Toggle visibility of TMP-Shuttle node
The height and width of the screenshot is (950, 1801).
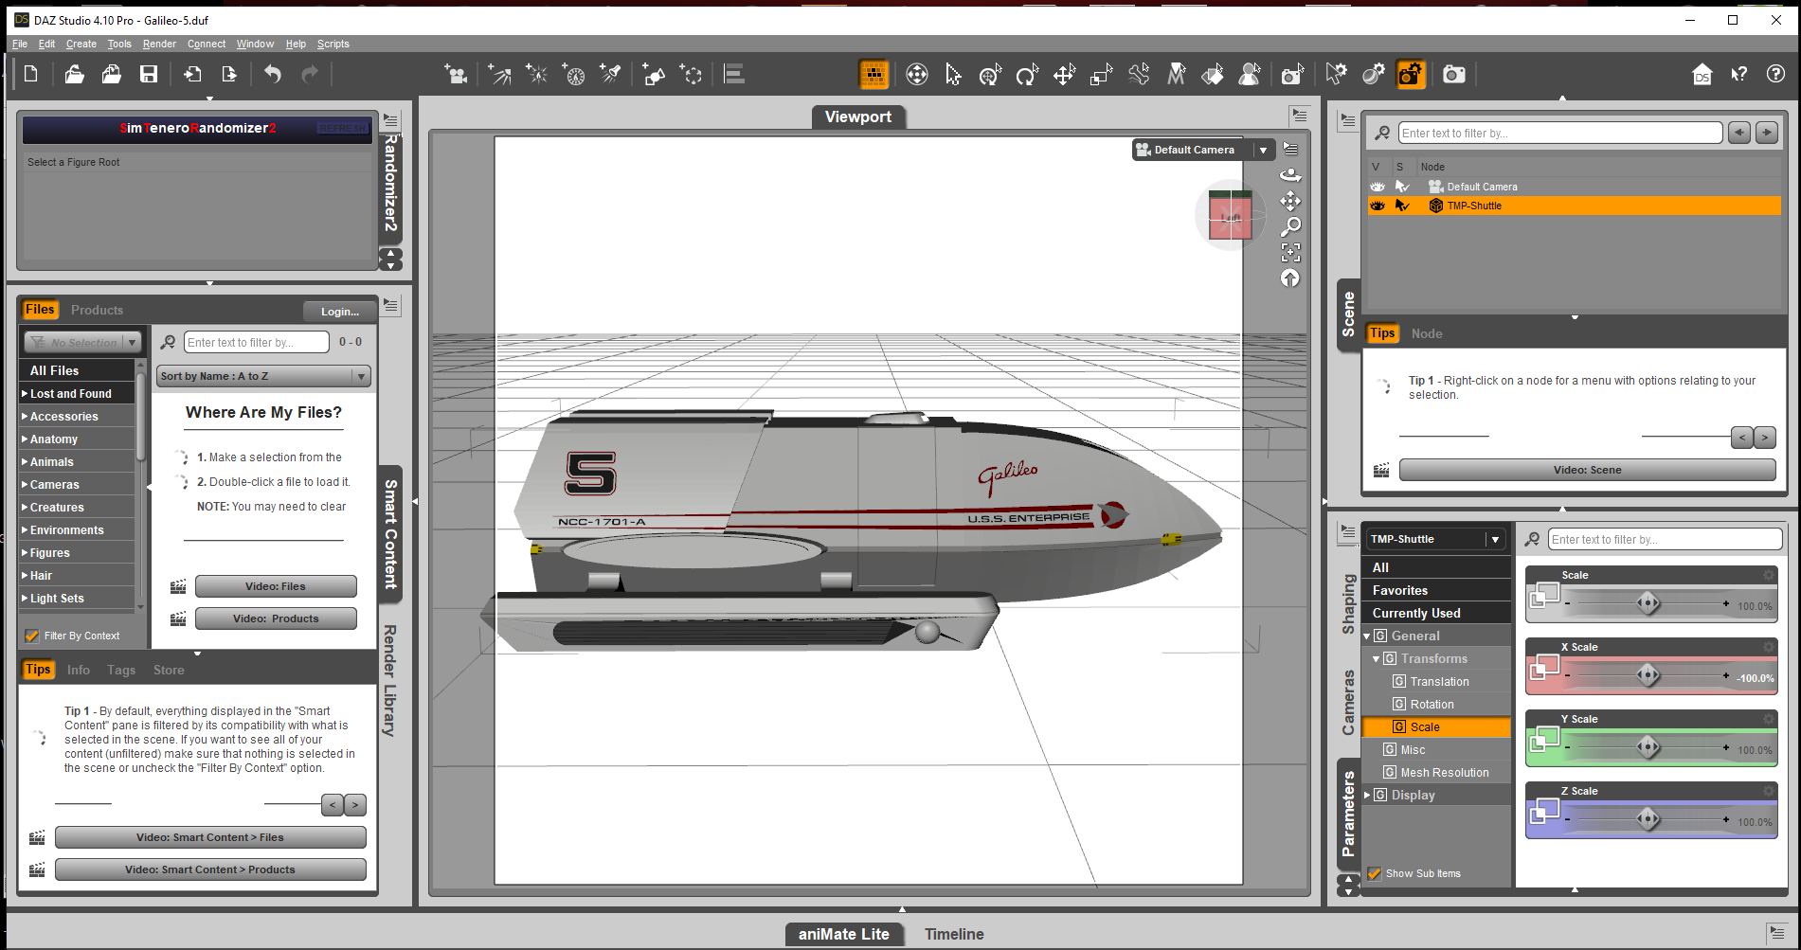(1378, 206)
